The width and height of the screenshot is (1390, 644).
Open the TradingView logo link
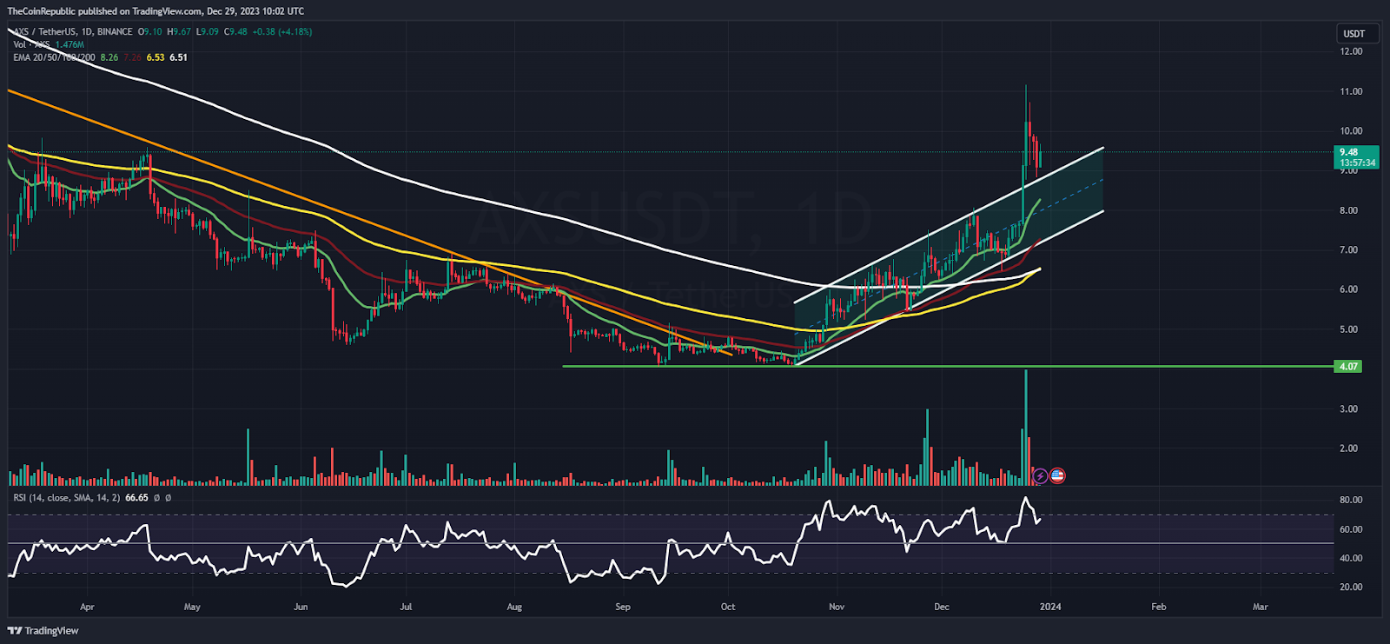[x=43, y=630]
